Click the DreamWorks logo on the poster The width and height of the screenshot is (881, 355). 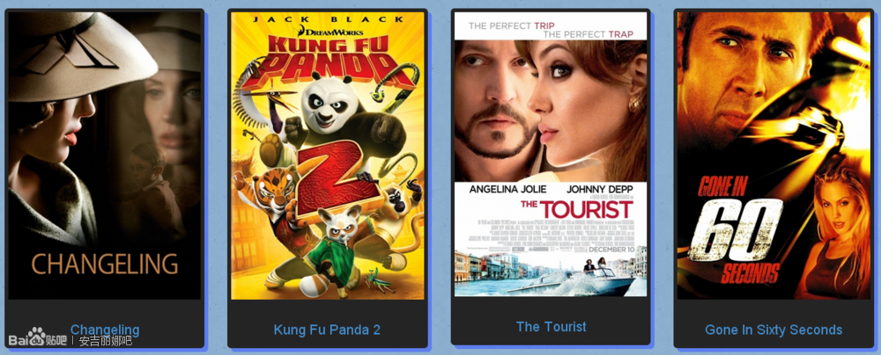point(327,29)
